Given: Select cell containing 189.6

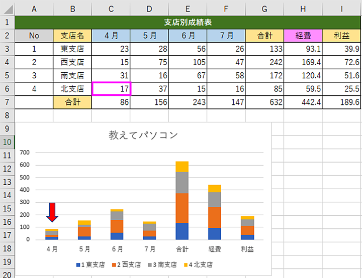Looking at the screenshot, I should pyautogui.click(x=341, y=102).
